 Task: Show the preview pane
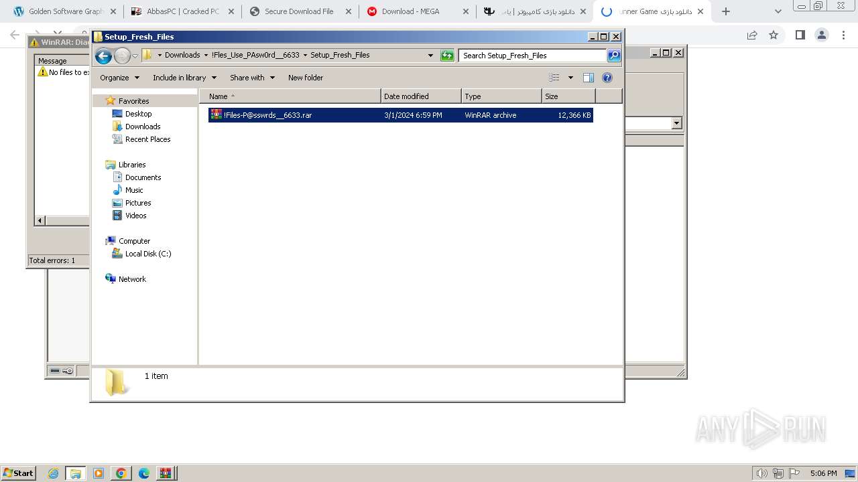point(589,78)
